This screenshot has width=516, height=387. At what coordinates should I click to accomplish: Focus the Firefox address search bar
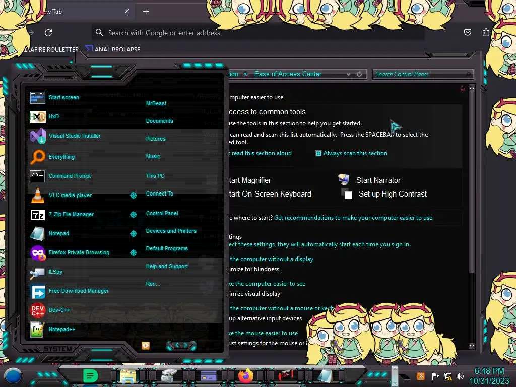[257, 33]
